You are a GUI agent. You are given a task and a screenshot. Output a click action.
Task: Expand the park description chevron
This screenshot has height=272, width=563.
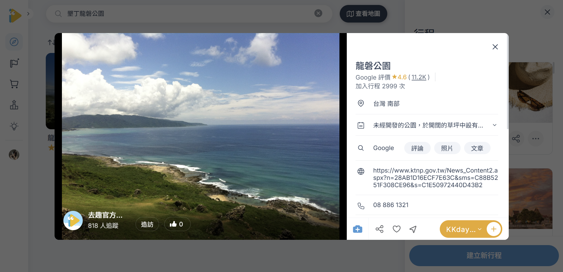pyautogui.click(x=495, y=125)
